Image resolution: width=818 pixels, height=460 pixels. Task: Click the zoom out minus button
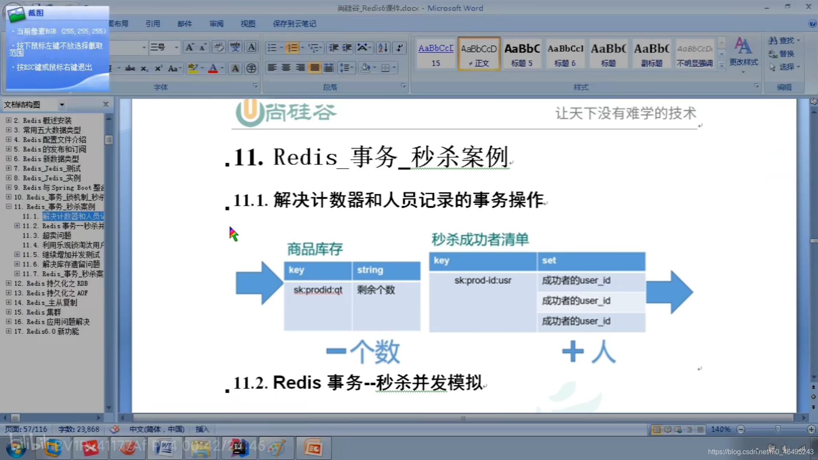click(x=741, y=429)
